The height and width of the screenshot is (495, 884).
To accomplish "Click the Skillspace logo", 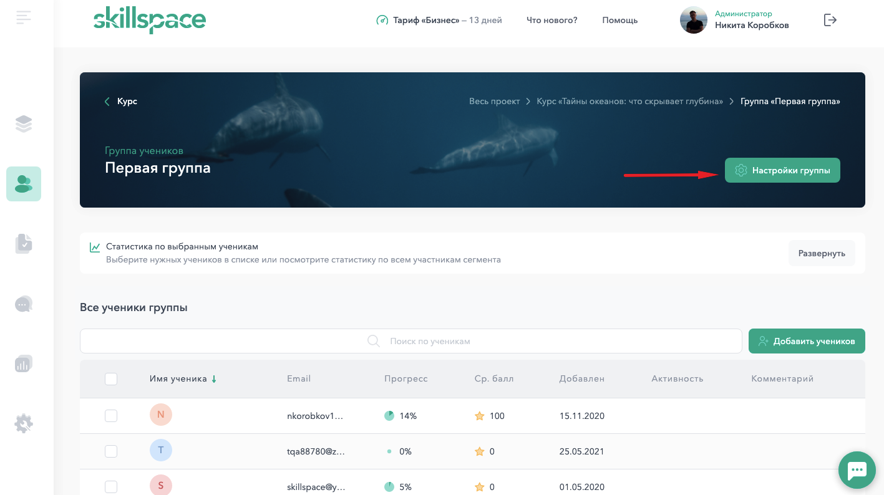I will tap(150, 21).
